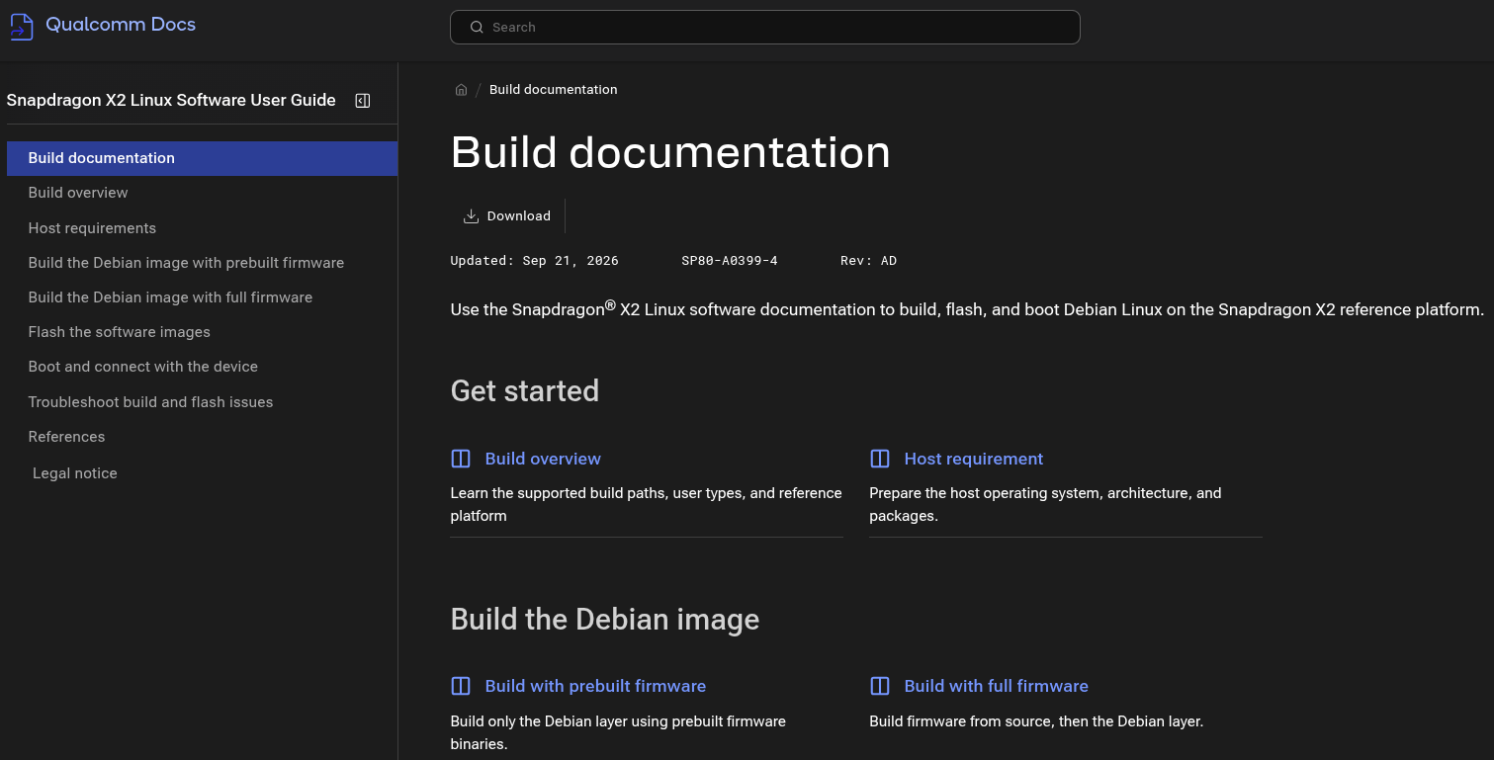Open Legal notice in the sidebar

(75, 473)
